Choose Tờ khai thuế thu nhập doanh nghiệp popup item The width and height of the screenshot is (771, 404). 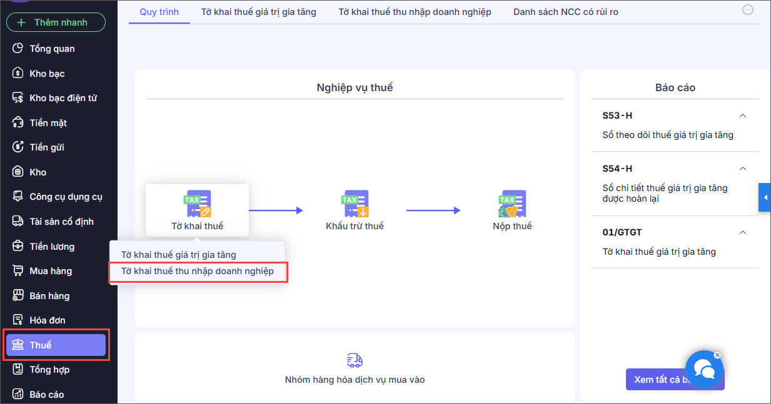198,271
